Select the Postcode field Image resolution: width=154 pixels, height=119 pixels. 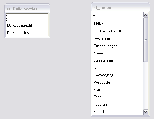(x=118, y=82)
